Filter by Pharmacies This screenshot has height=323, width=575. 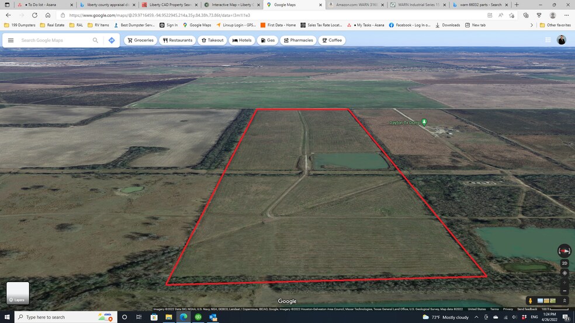(x=299, y=40)
